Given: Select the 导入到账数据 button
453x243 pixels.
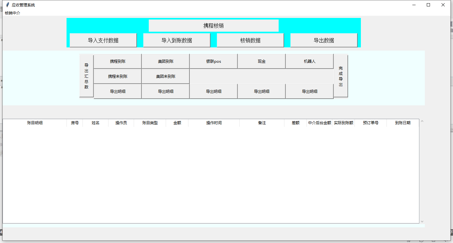Looking at the screenshot, I should 177,40.
